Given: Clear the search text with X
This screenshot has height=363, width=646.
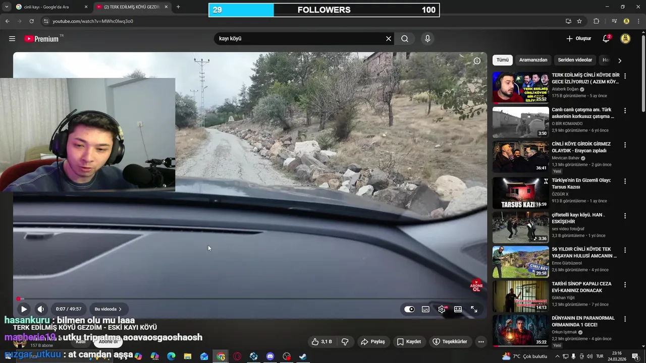Looking at the screenshot, I should coord(389,39).
